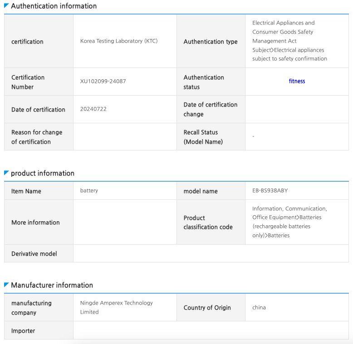
Task: Click the 'Recall Status (Model Name)' label
Action: (203, 137)
